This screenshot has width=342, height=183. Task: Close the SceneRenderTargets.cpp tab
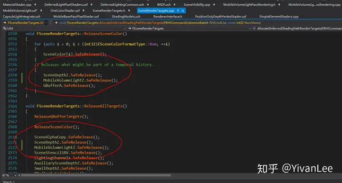click(x=183, y=10)
